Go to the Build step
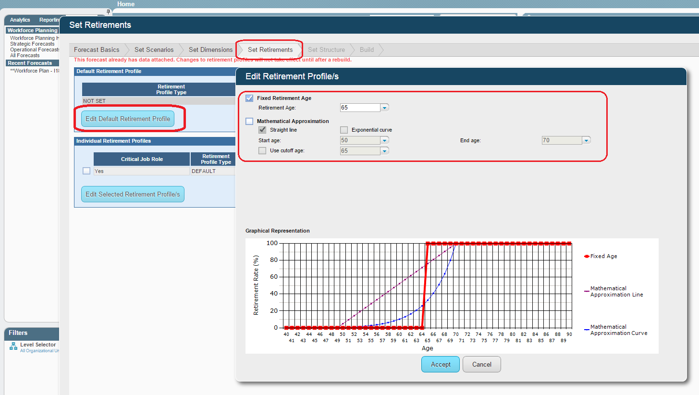The image size is (699, 395). point(367,49)
